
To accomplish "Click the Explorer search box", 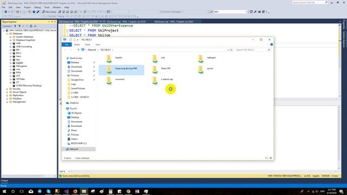I will (253, 50).
